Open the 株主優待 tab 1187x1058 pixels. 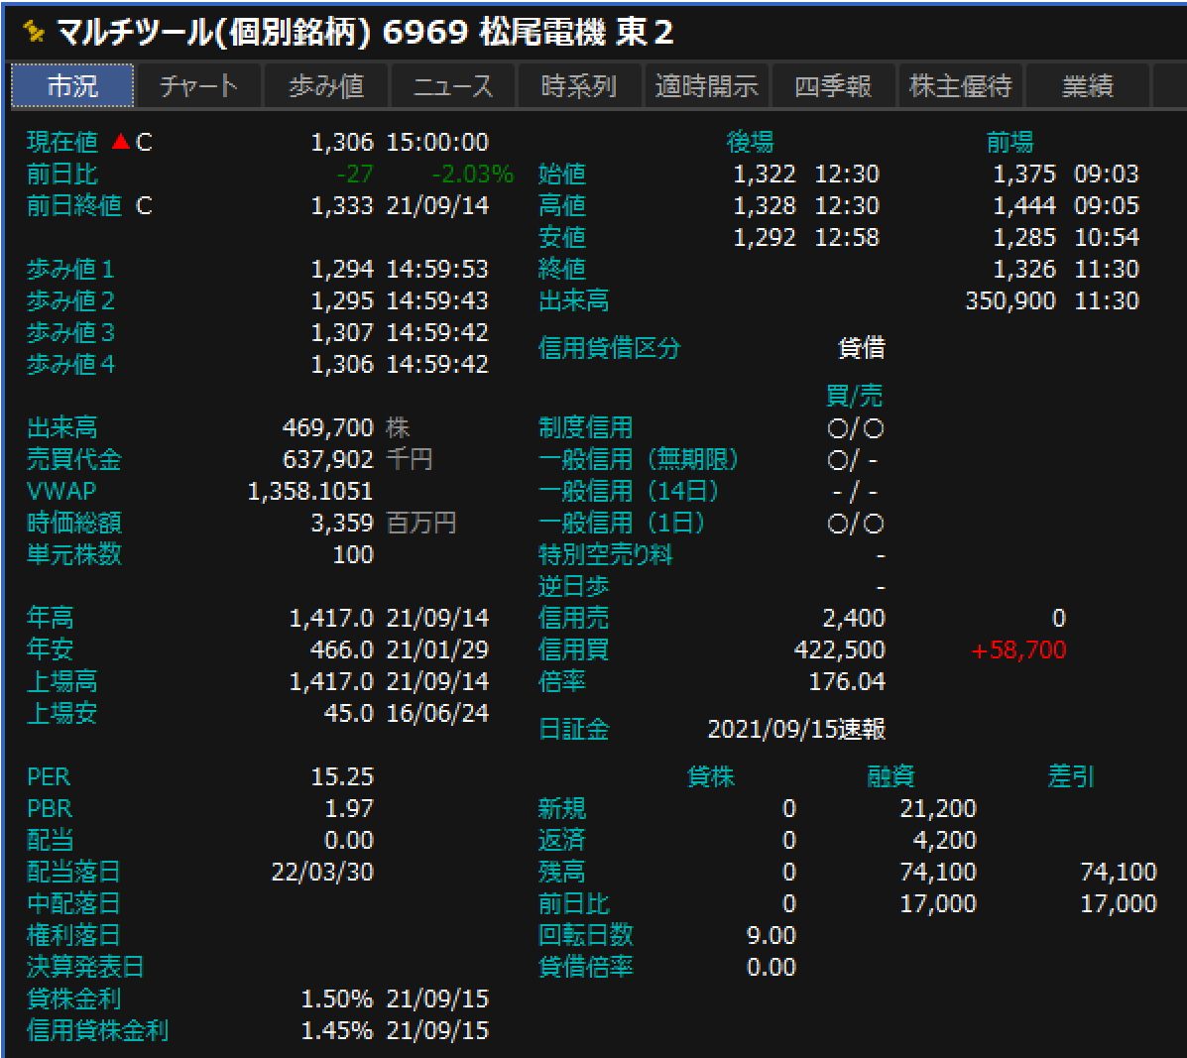click(x=961, y=85)
